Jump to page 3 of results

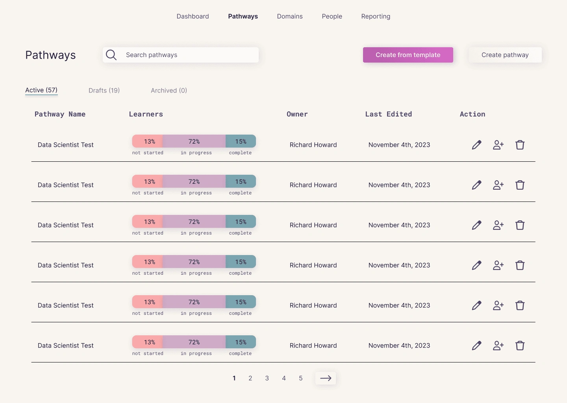(x=267, y=378)
